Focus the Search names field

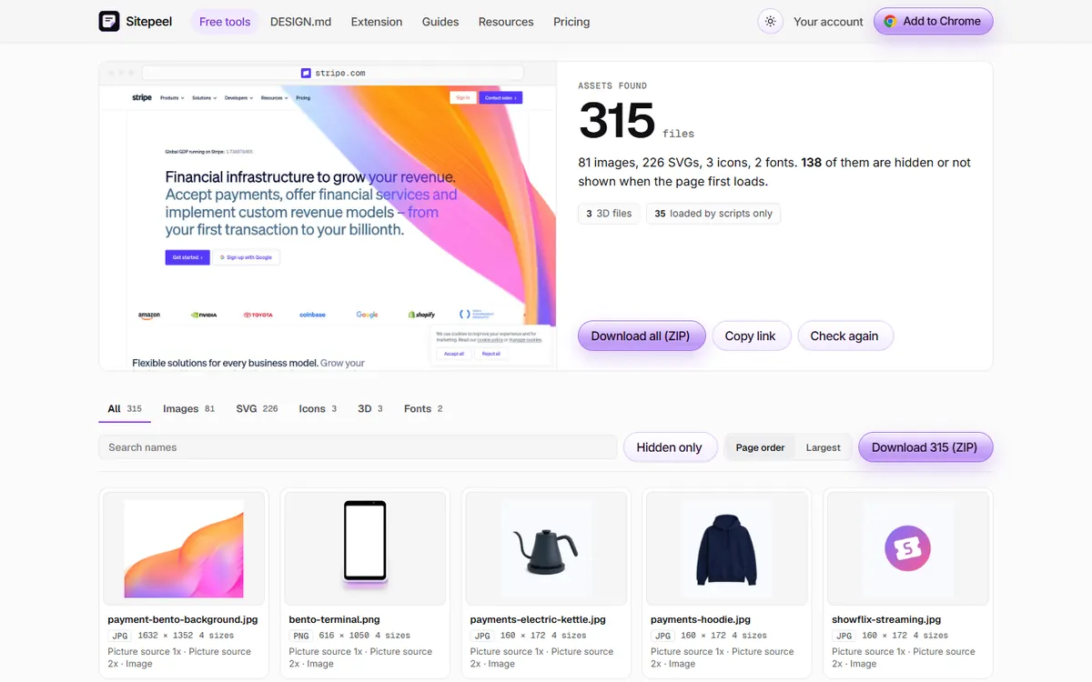pyautogui.click(x=358, y=447)
